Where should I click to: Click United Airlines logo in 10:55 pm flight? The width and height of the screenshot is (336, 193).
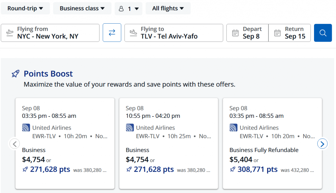[x=130, y=128]
